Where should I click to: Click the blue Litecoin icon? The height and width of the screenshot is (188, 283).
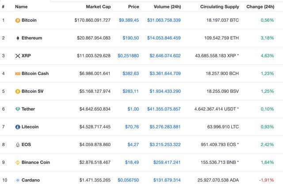tap(18, 127)
